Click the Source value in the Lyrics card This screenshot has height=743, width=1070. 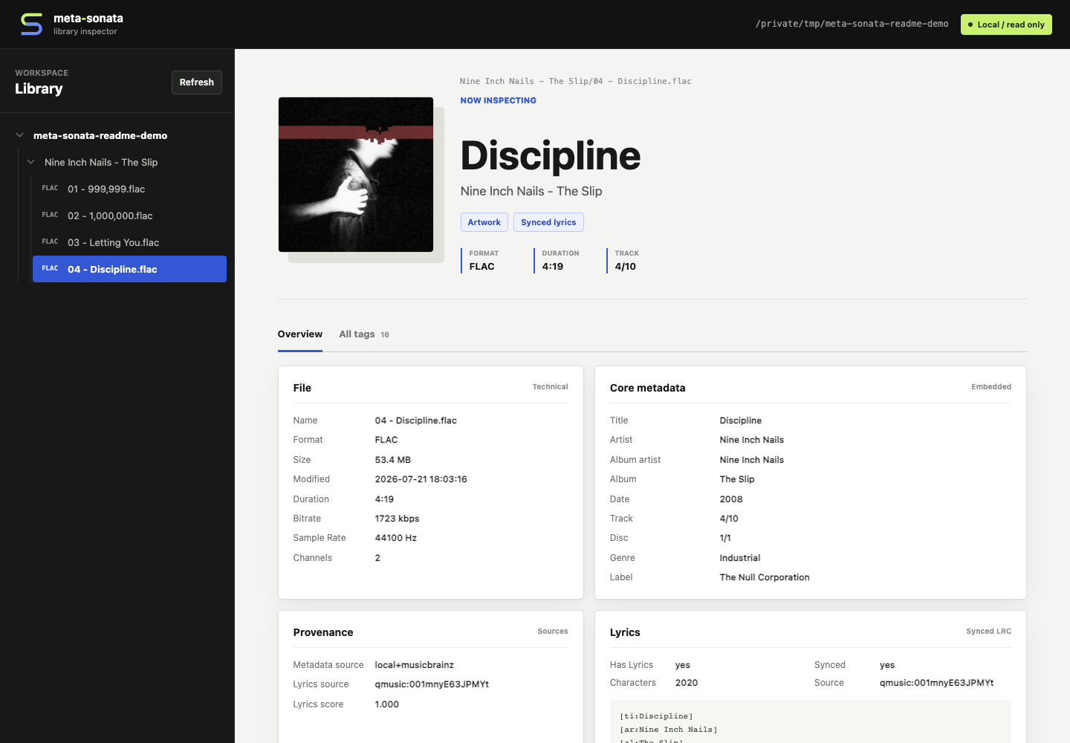(937, 683)
